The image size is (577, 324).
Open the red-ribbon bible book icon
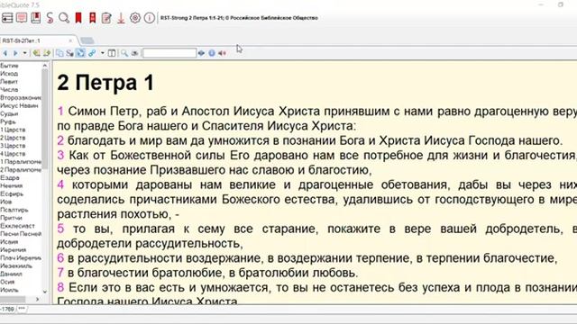tap(36, 18)
